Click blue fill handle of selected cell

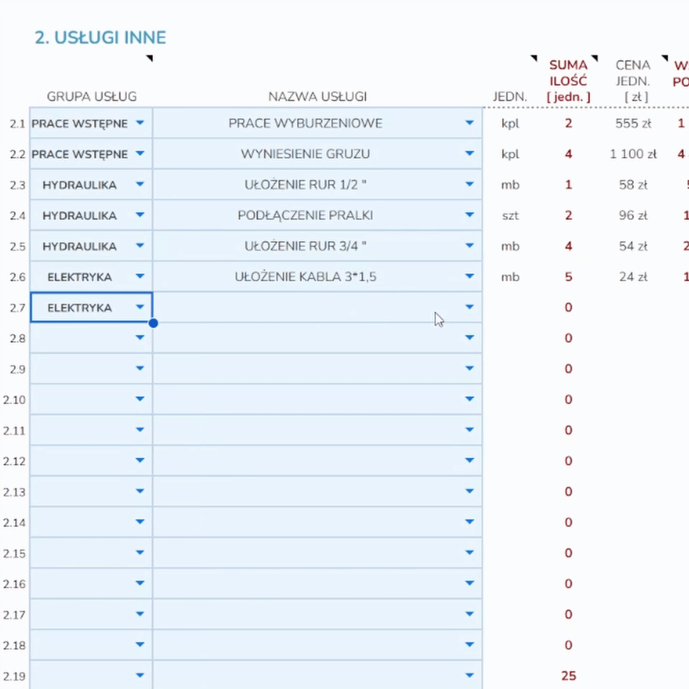(x=153, y=323)
